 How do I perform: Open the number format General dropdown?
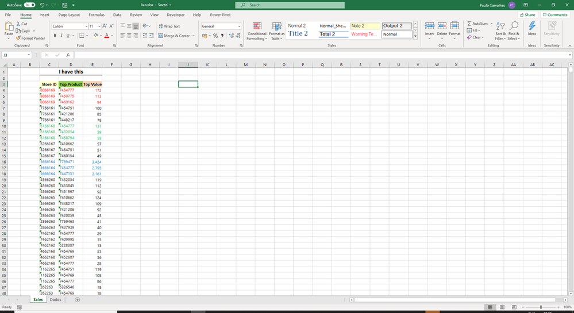pyautogui.click(x=239, y=26)
